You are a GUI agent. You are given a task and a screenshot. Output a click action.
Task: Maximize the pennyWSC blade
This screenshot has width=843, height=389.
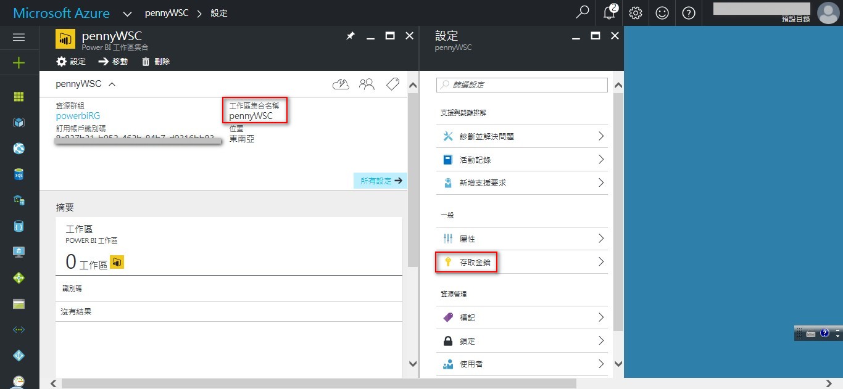coord(390,36)
